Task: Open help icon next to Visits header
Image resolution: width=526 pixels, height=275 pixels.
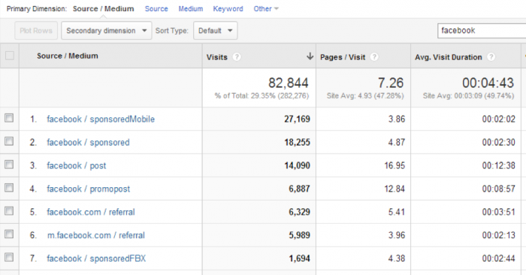Action: (x=237, y=57)
